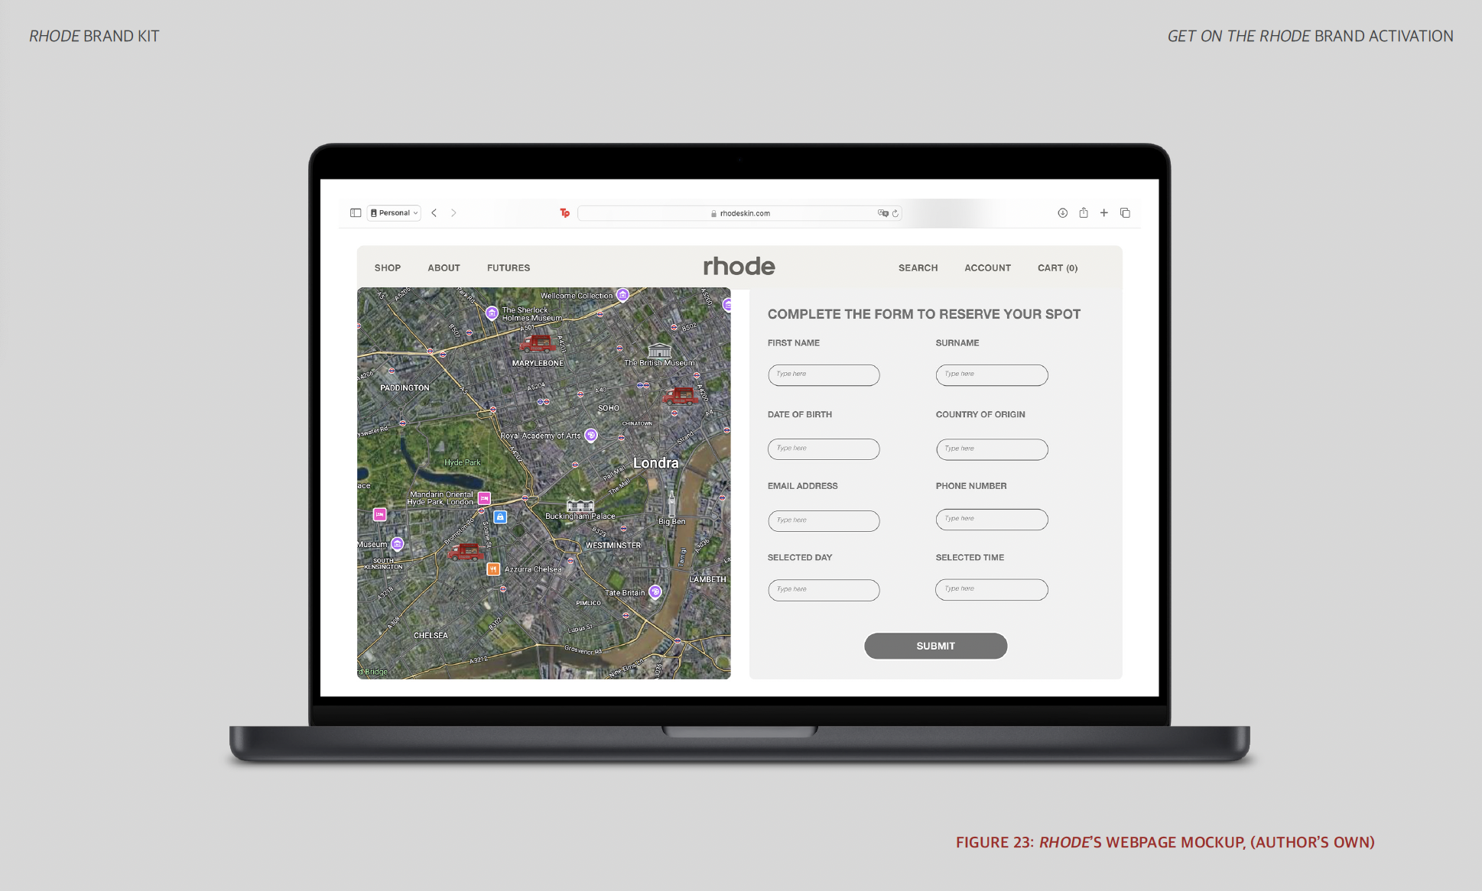Open SEARCH in the navigation
This screenshot has width=1482, height=891.
point(918,268)
